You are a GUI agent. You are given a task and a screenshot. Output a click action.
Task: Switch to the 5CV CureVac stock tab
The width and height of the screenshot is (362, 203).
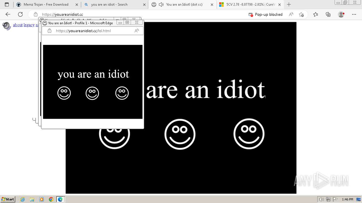[250, 5]
